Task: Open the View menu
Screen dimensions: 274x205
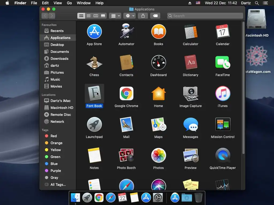Action: click(x=58, y=3)
